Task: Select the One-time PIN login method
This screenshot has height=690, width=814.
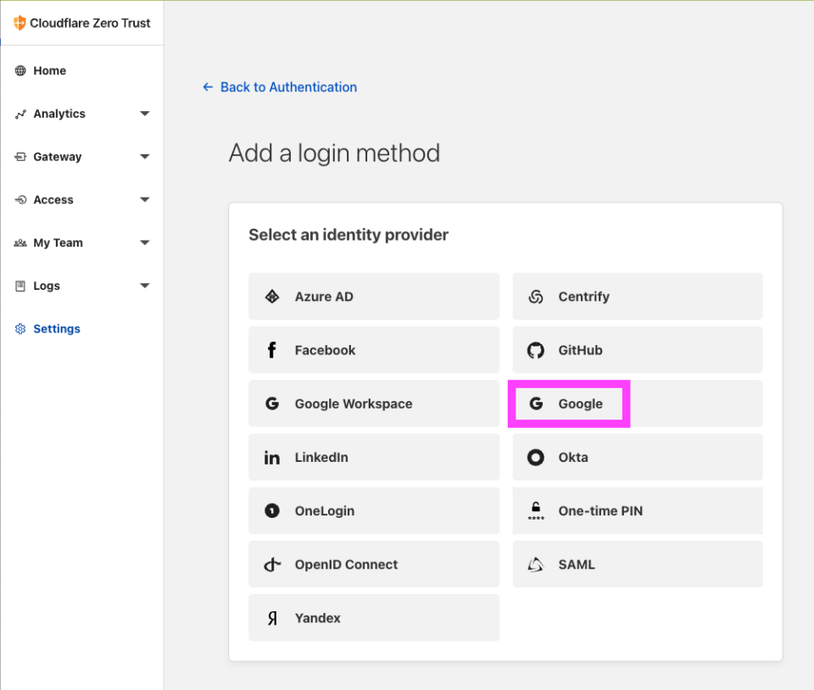Action: [638, 511]
